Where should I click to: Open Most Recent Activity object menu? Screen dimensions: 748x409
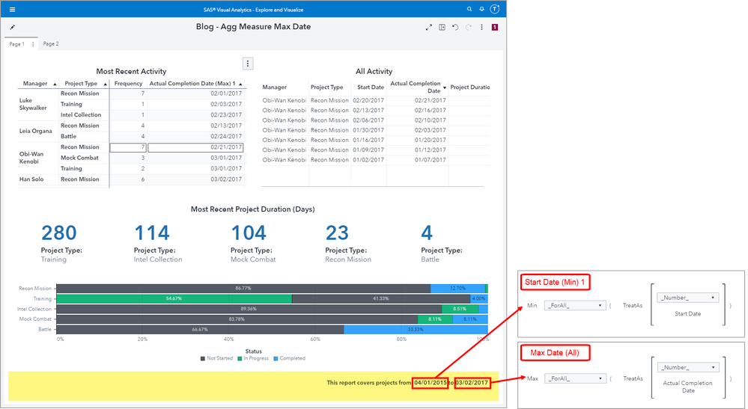[x=248, y=64]
